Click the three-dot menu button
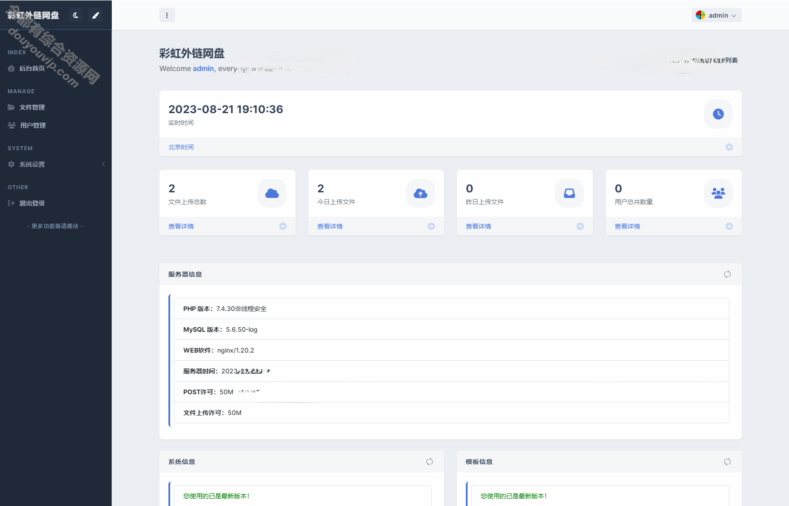789x506 pixels. (x=167, y=15)
